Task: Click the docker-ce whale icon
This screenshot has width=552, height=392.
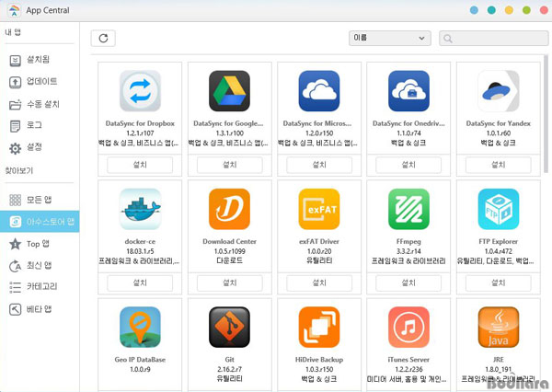Action: pyautogui.click(x=140, y=209)
